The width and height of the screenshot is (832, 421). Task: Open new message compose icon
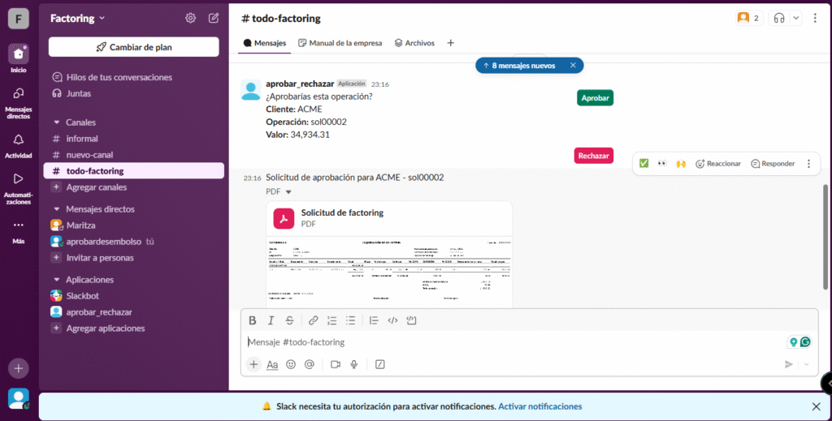(214, 18)
